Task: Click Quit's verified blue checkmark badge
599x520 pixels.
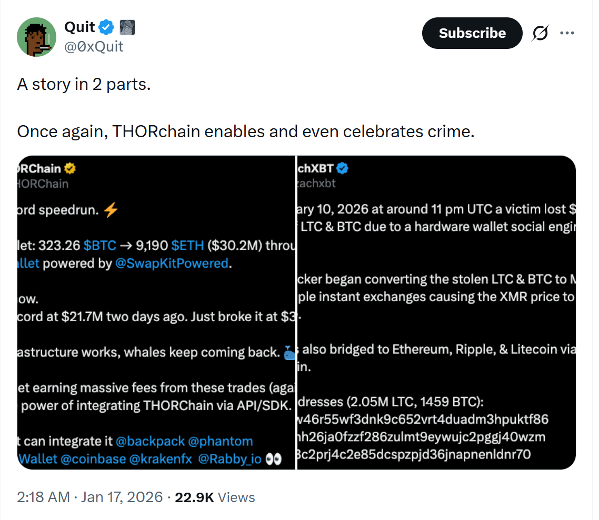Action: point(107,27)
